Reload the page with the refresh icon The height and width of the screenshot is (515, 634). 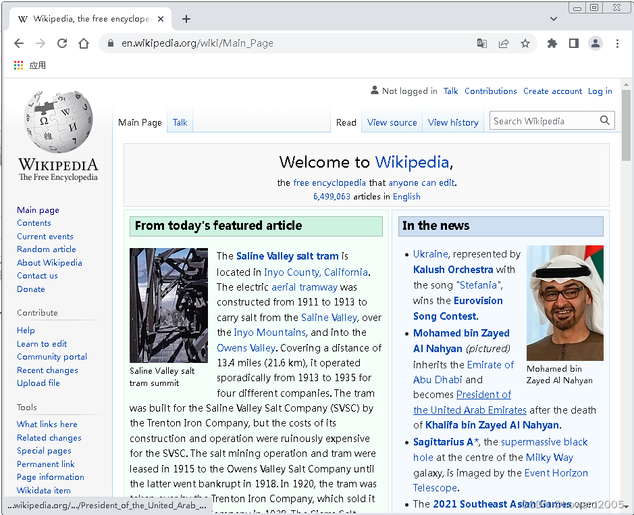click(x=62, y=43)
